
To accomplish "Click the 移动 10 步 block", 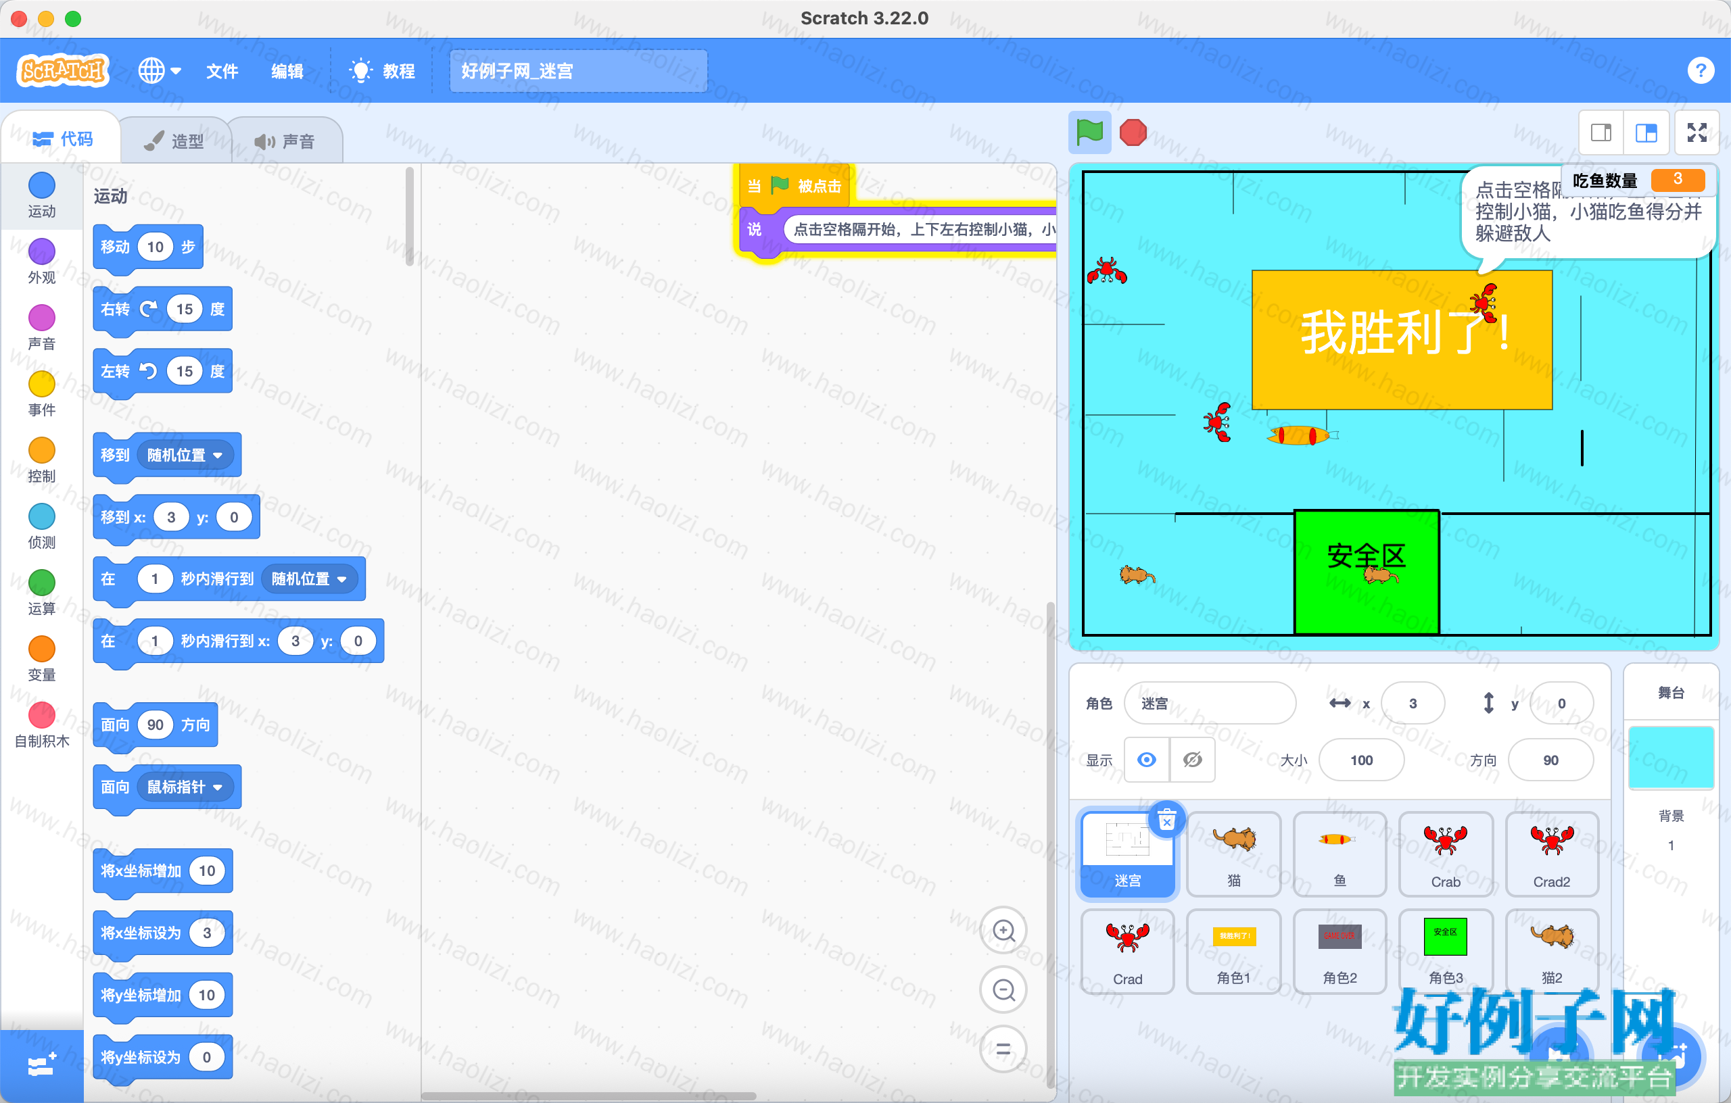I will [148, 247].
